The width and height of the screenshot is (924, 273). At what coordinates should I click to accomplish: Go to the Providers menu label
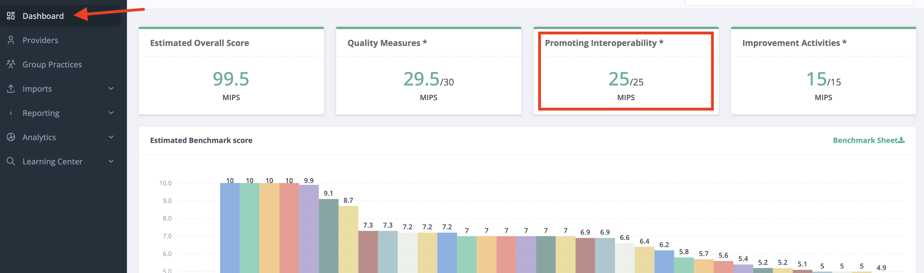click(40, 40)
